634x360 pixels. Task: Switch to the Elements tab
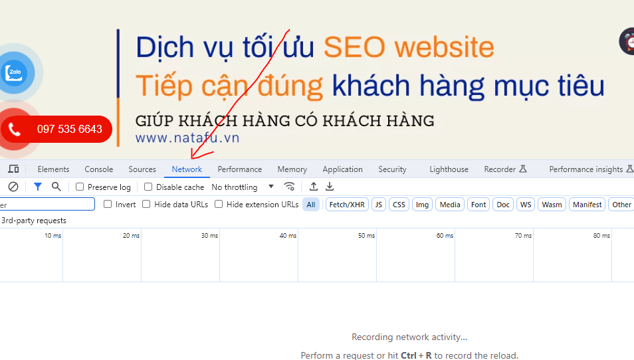pyautogui.click(x=53, y=169)
